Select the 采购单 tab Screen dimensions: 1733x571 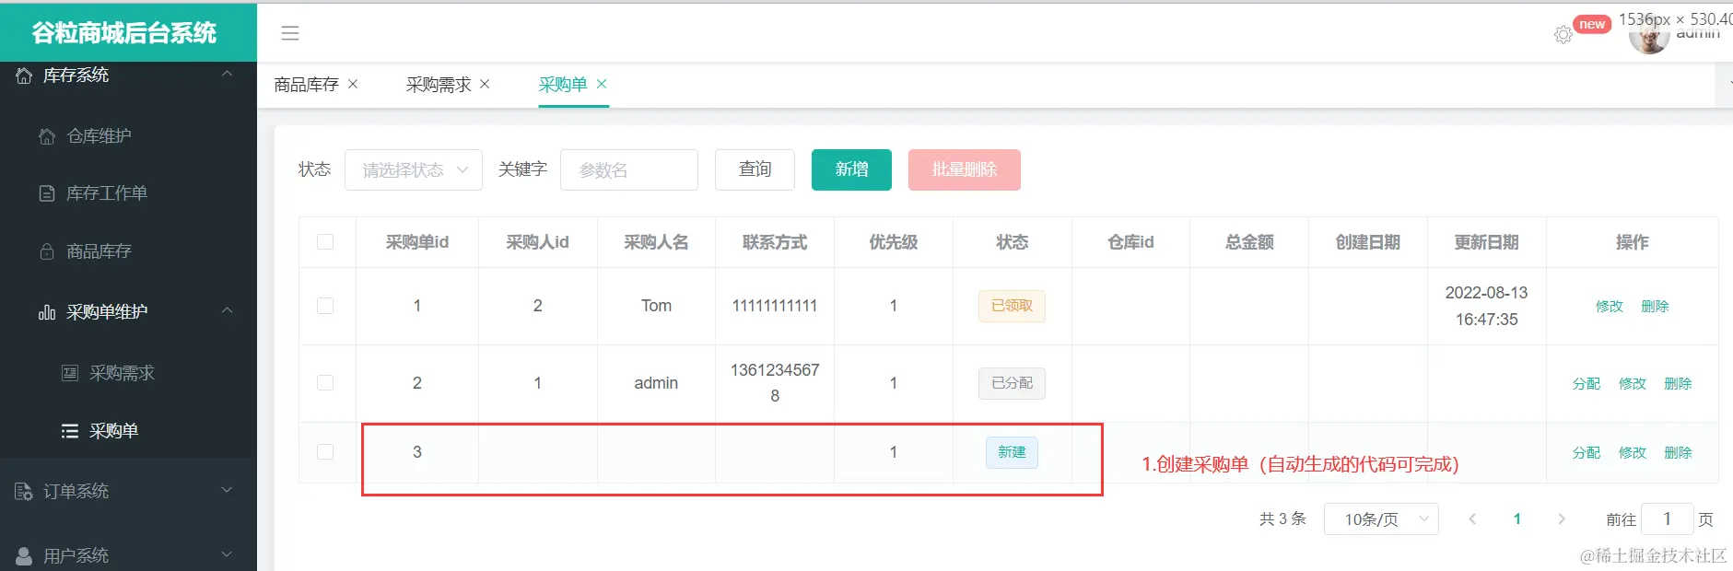click(x=563, y=85)
